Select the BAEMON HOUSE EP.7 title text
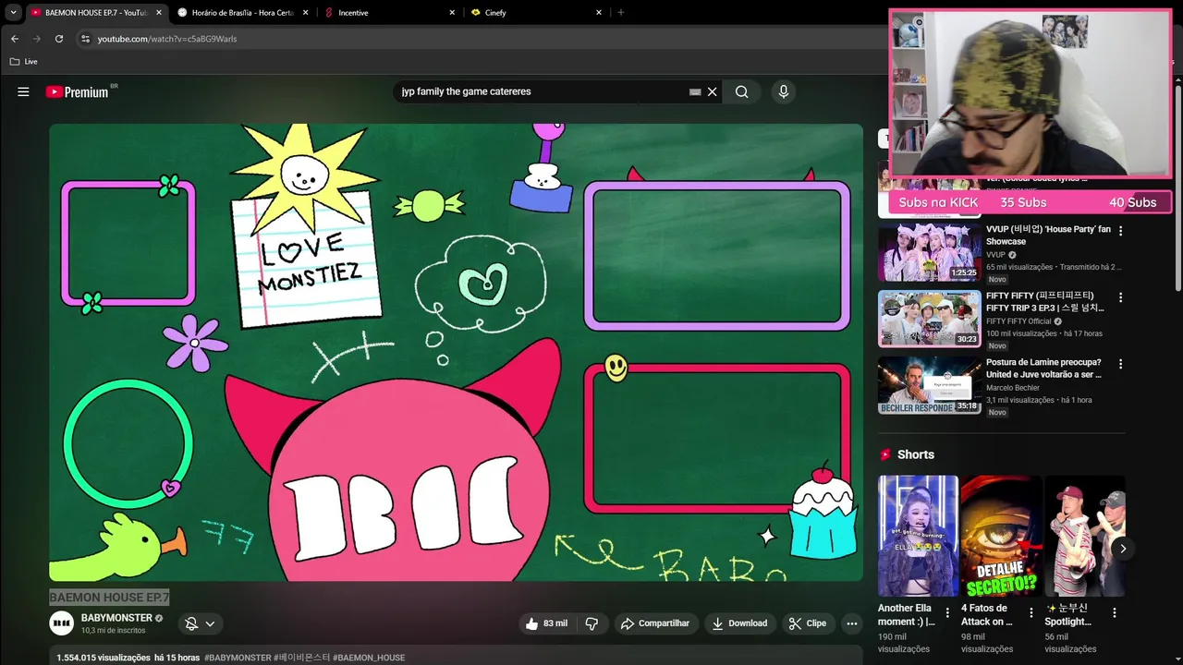 [109, 598]
